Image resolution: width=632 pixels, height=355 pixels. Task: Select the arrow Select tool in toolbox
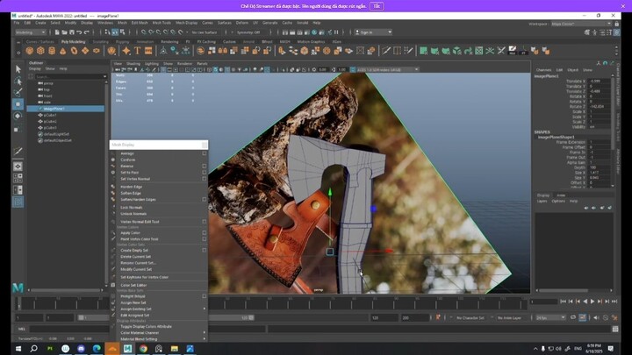pyautogui.click(x=18, y=69)
